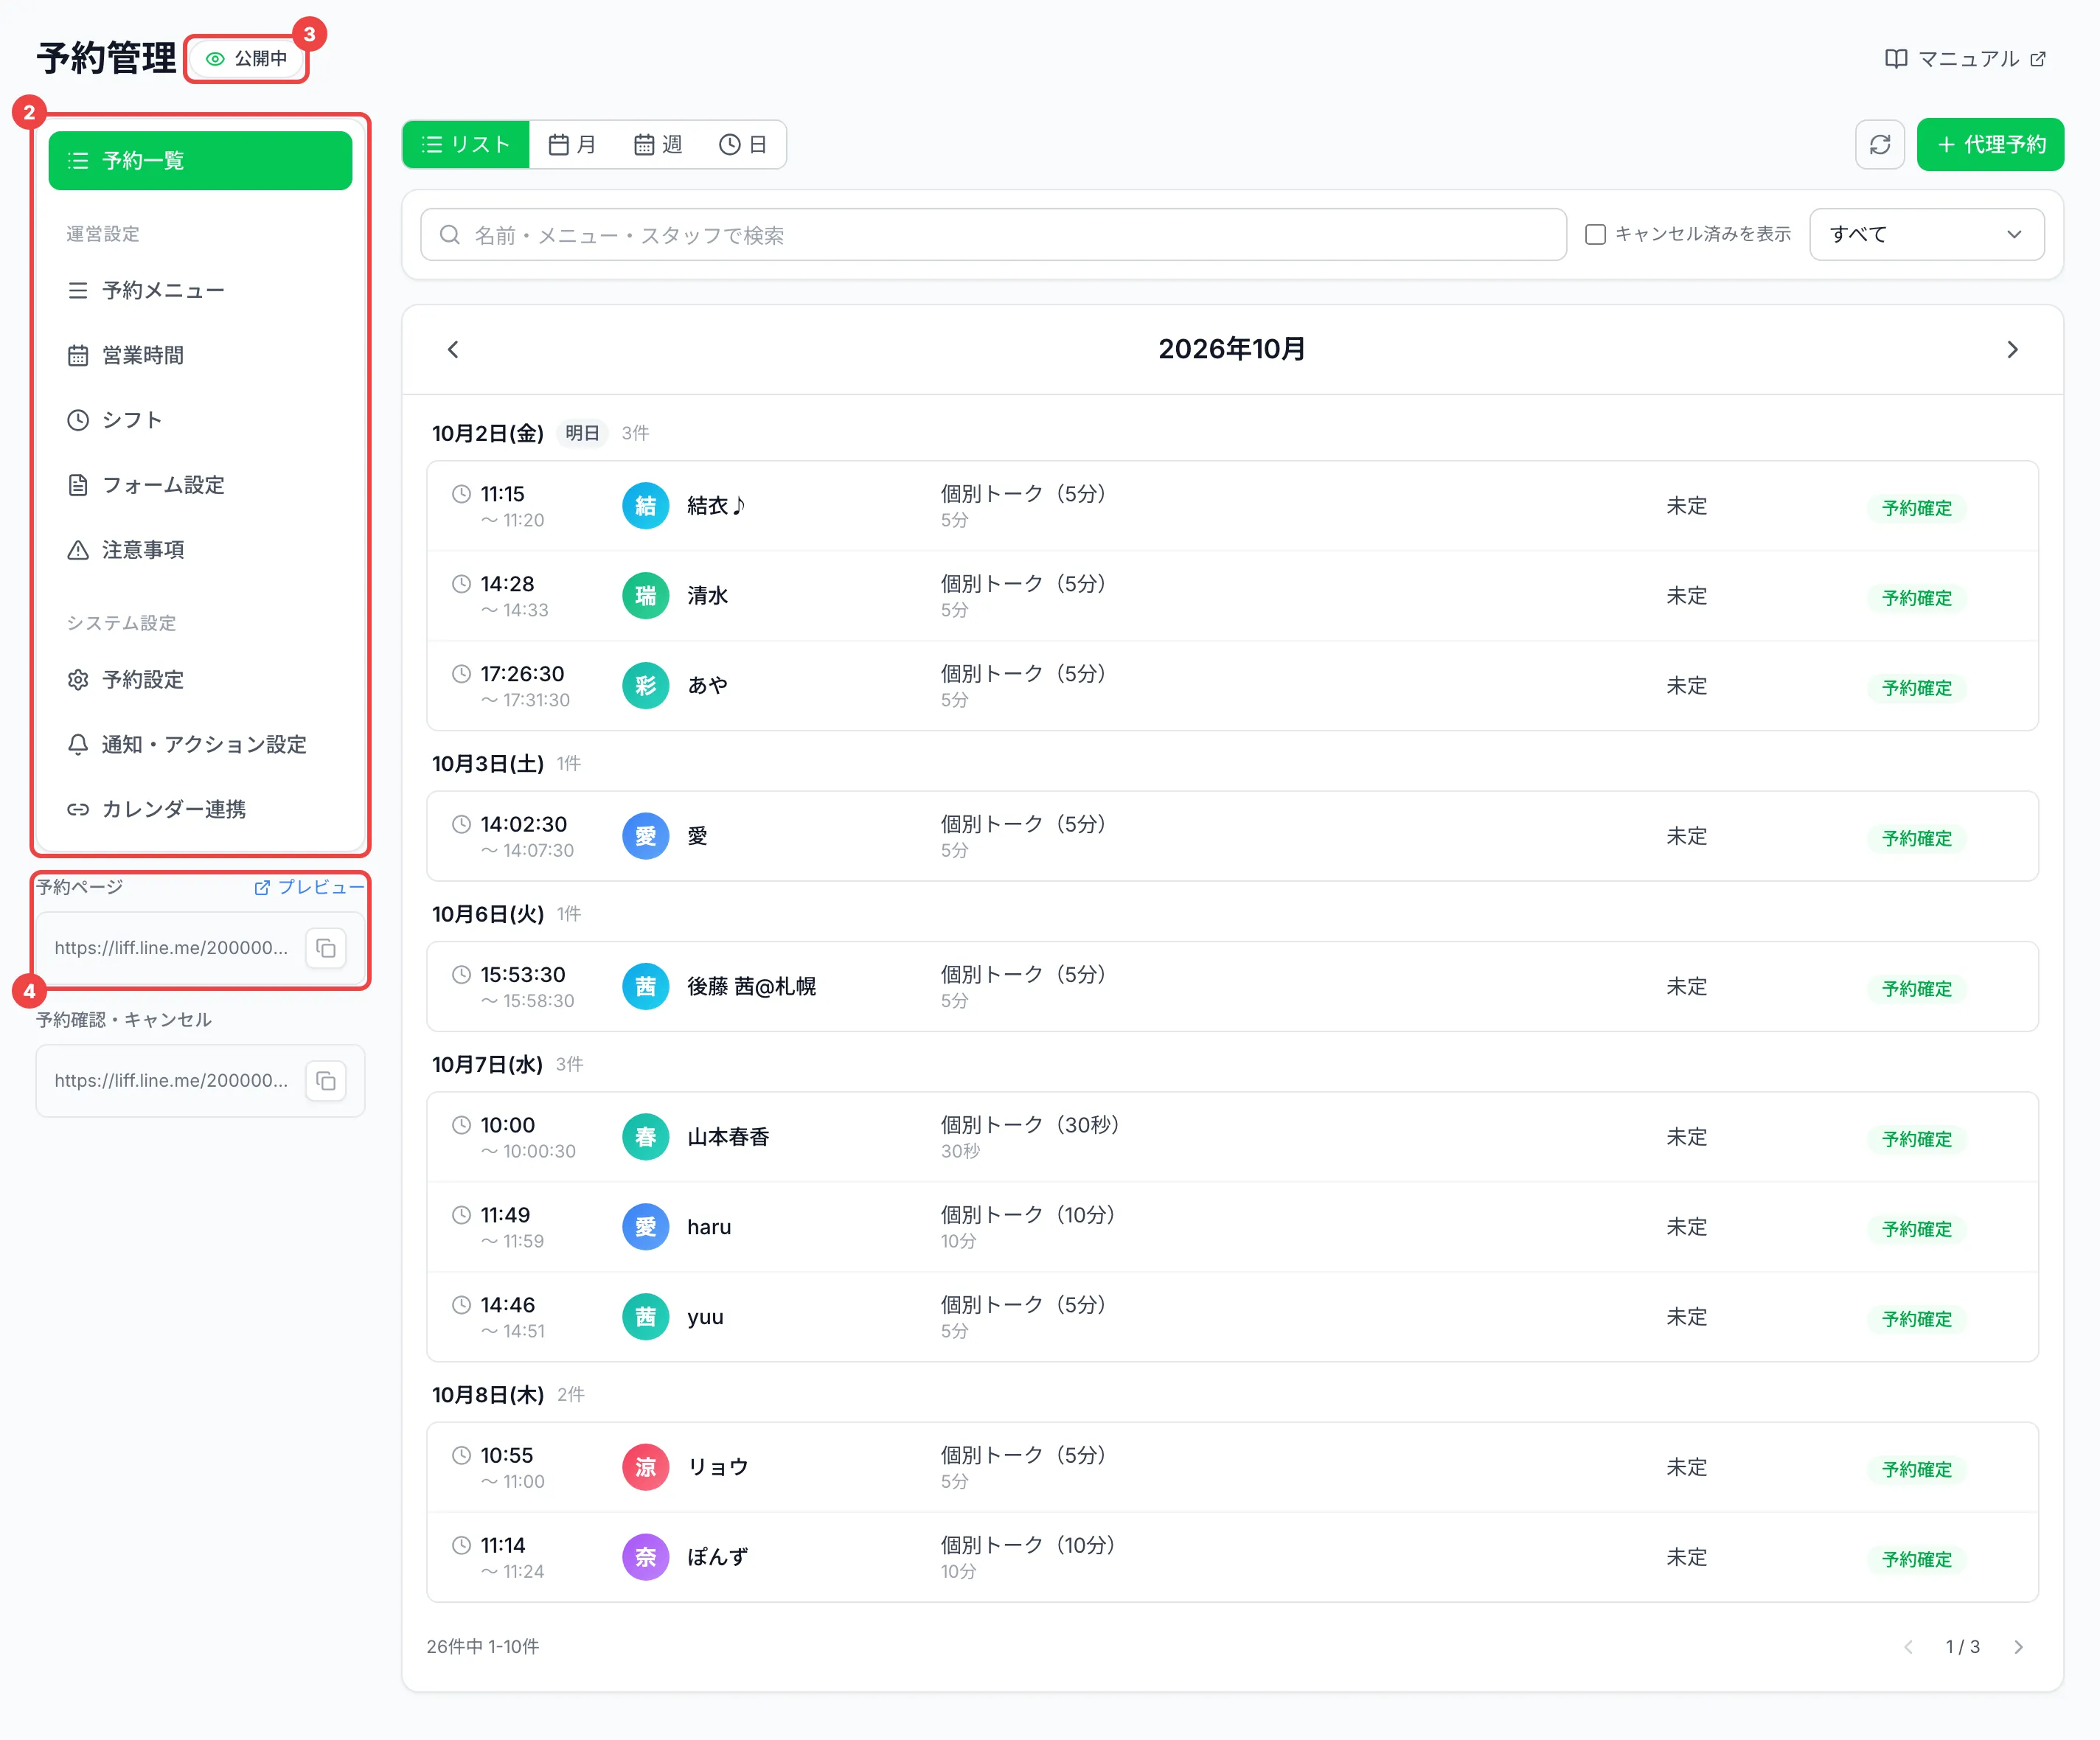Select 予約一覧 in the sidebar
This screenshot has height=1740, width=2100.
(200, 161)
